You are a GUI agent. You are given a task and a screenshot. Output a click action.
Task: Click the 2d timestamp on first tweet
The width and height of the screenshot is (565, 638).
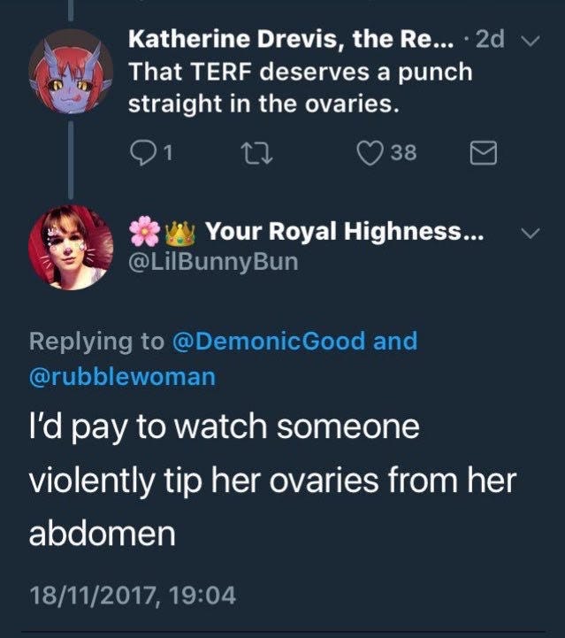coord(490,39)
